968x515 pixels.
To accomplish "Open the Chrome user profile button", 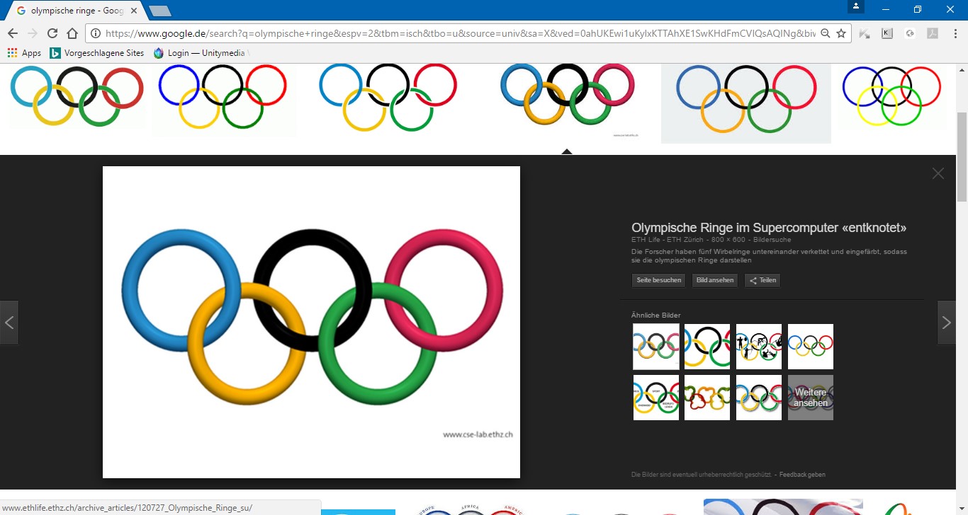I will click(x=857, y=6).
